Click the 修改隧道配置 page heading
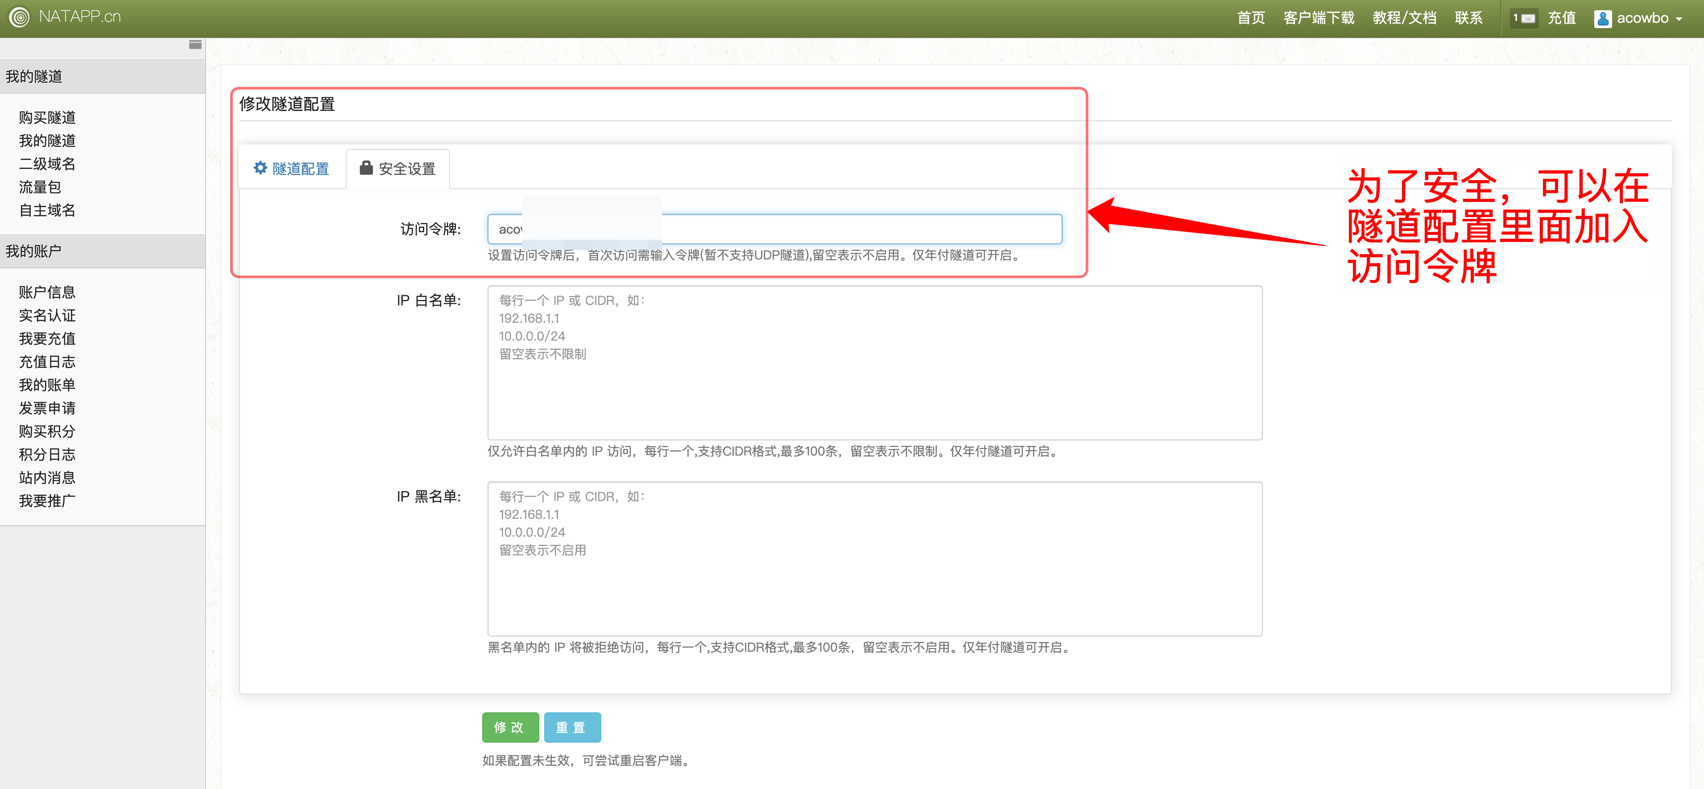 [287, 104]
